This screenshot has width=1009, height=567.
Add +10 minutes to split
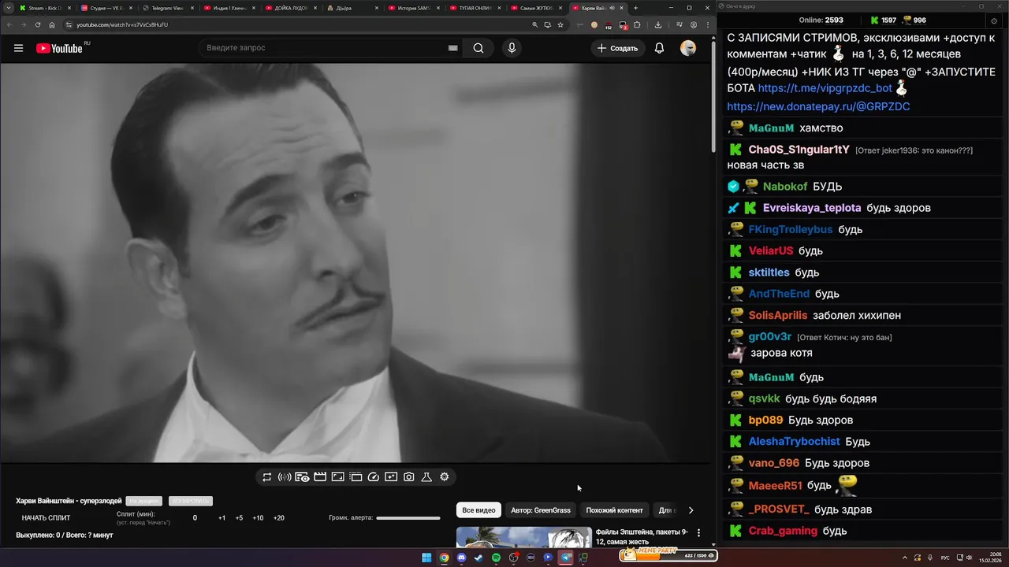coord(258,518)
